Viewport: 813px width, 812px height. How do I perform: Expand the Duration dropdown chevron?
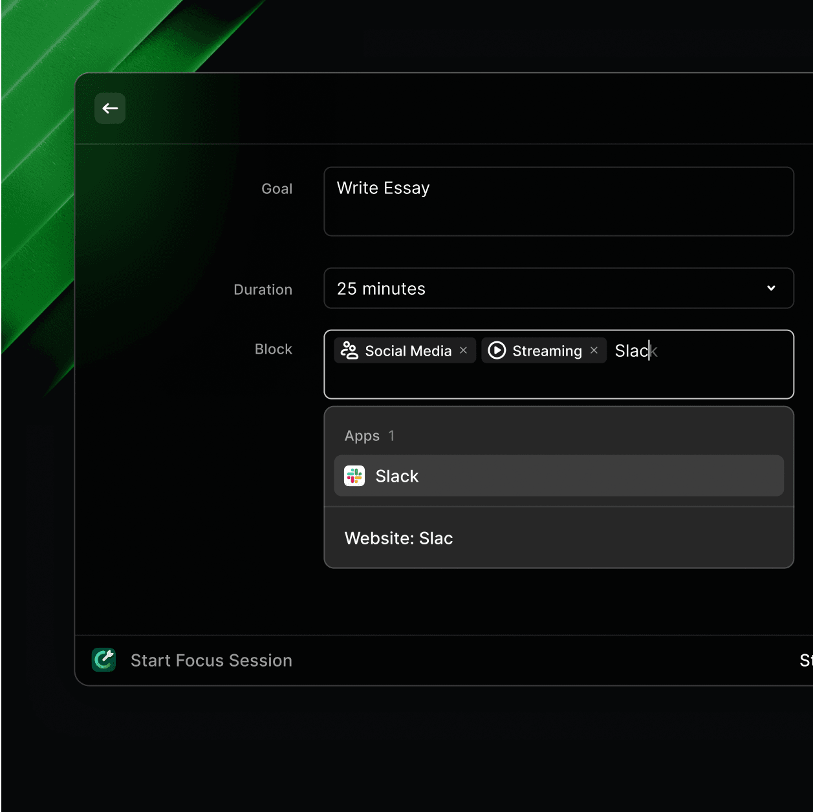pyautogui.click(x=771, y=288)
